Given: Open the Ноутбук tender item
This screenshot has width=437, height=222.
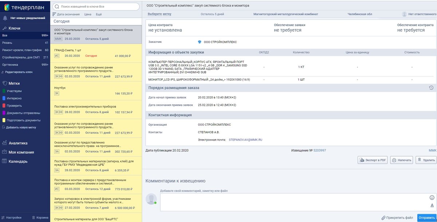Looking at the screenshot, I should 96,91.
